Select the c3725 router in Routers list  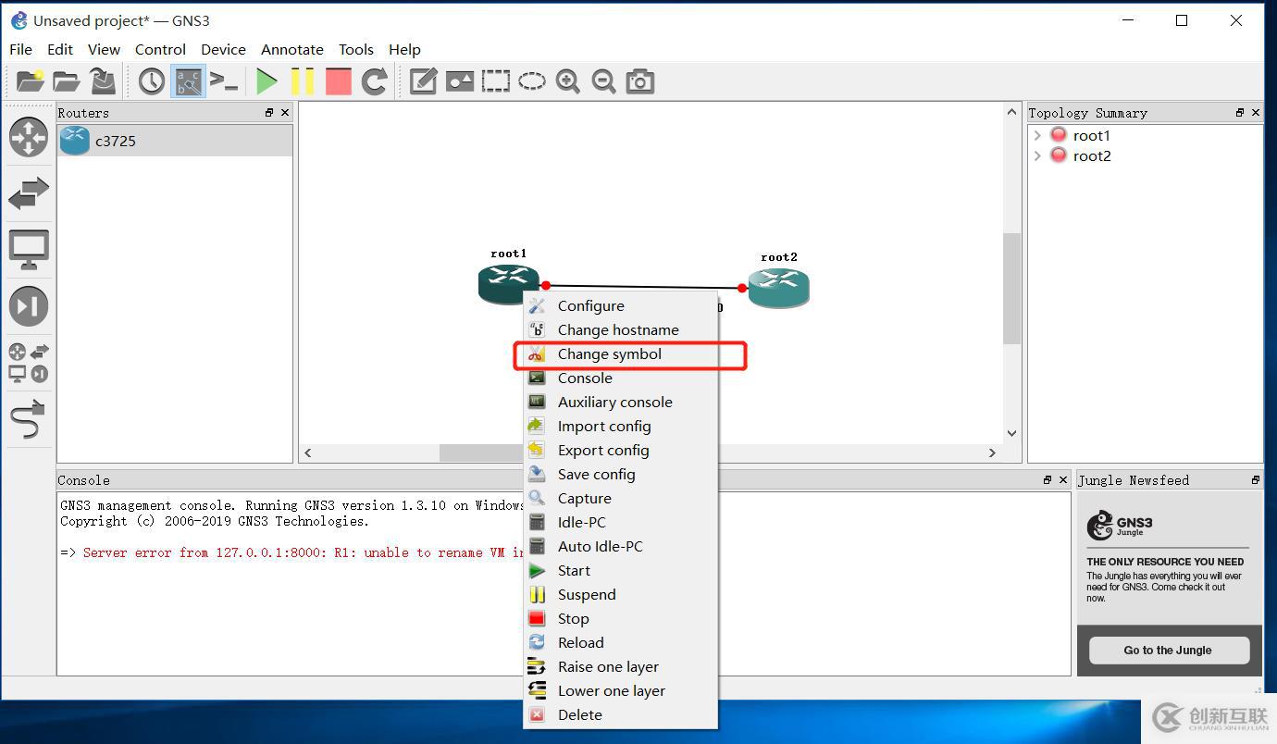[x=115, y=142]
